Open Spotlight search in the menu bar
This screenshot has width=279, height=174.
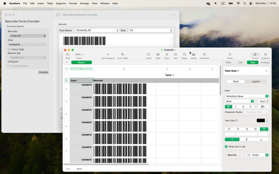pos(245,3)
